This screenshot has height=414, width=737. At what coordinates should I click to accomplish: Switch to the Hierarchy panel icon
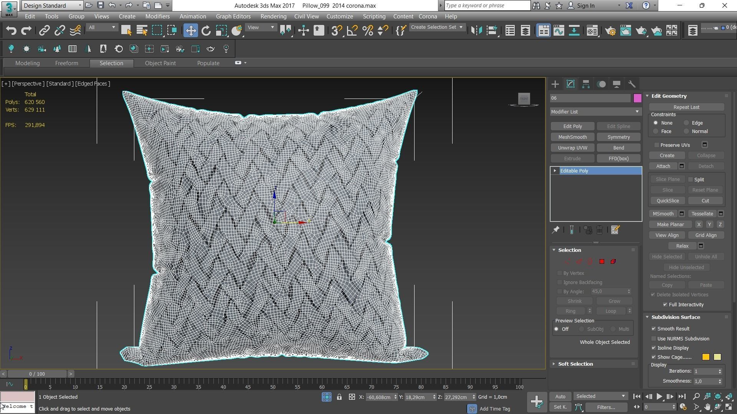[x=586, y=84]
